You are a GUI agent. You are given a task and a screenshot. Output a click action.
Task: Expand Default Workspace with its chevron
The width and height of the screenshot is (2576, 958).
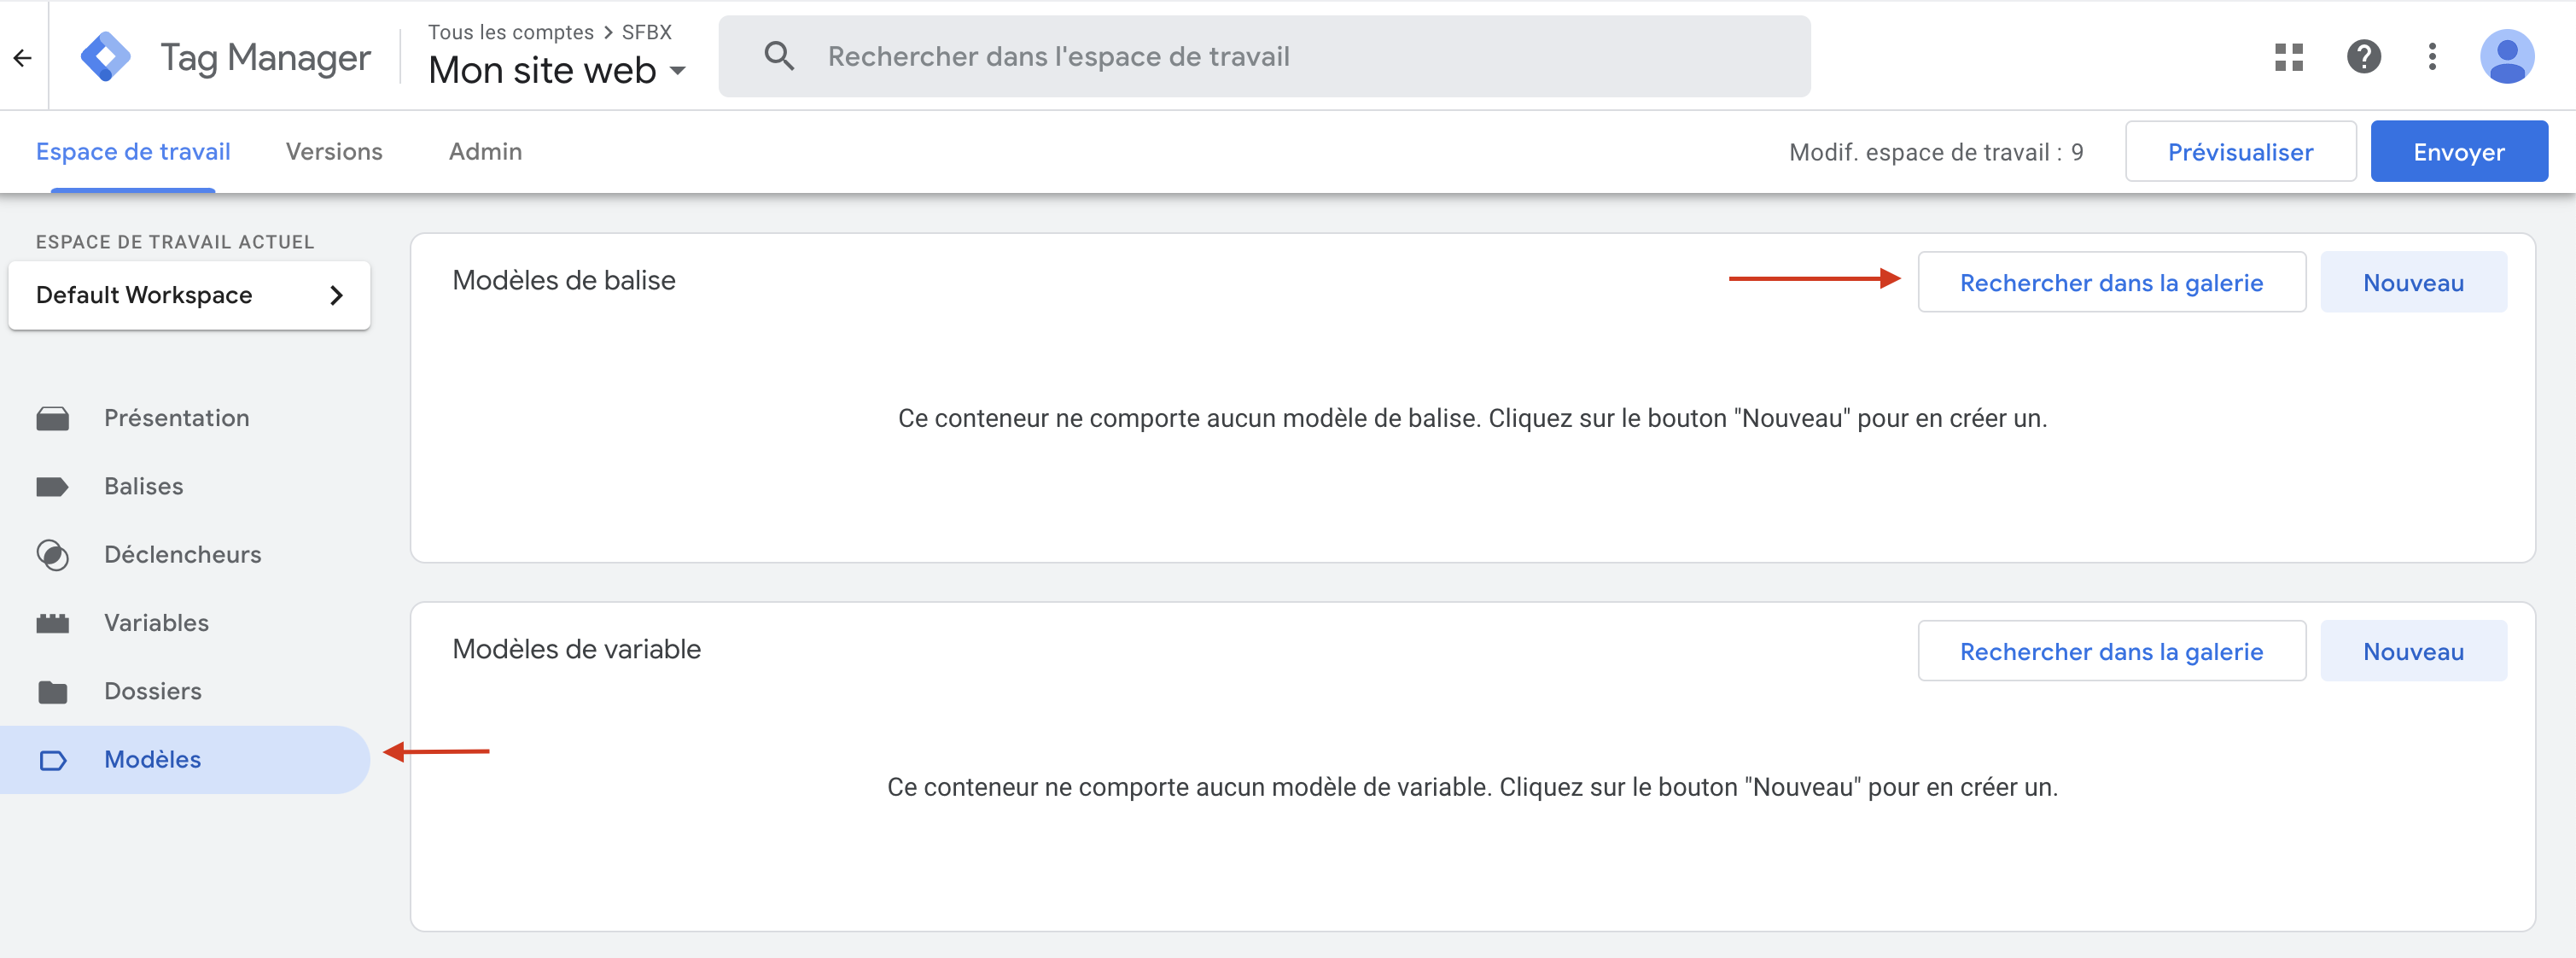[x=337, y=294]
